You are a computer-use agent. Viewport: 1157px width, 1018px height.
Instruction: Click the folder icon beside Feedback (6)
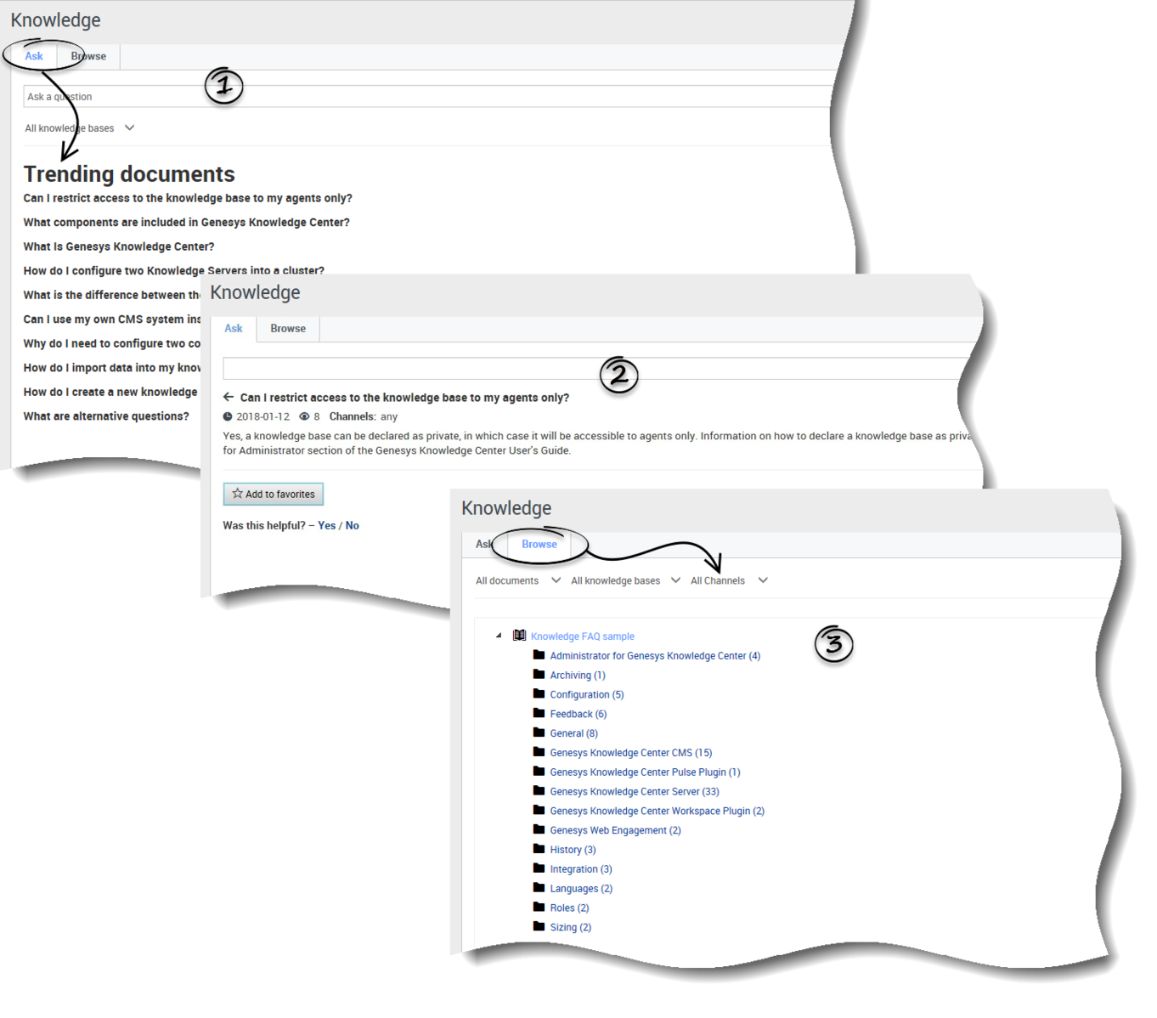click(539, 714)
